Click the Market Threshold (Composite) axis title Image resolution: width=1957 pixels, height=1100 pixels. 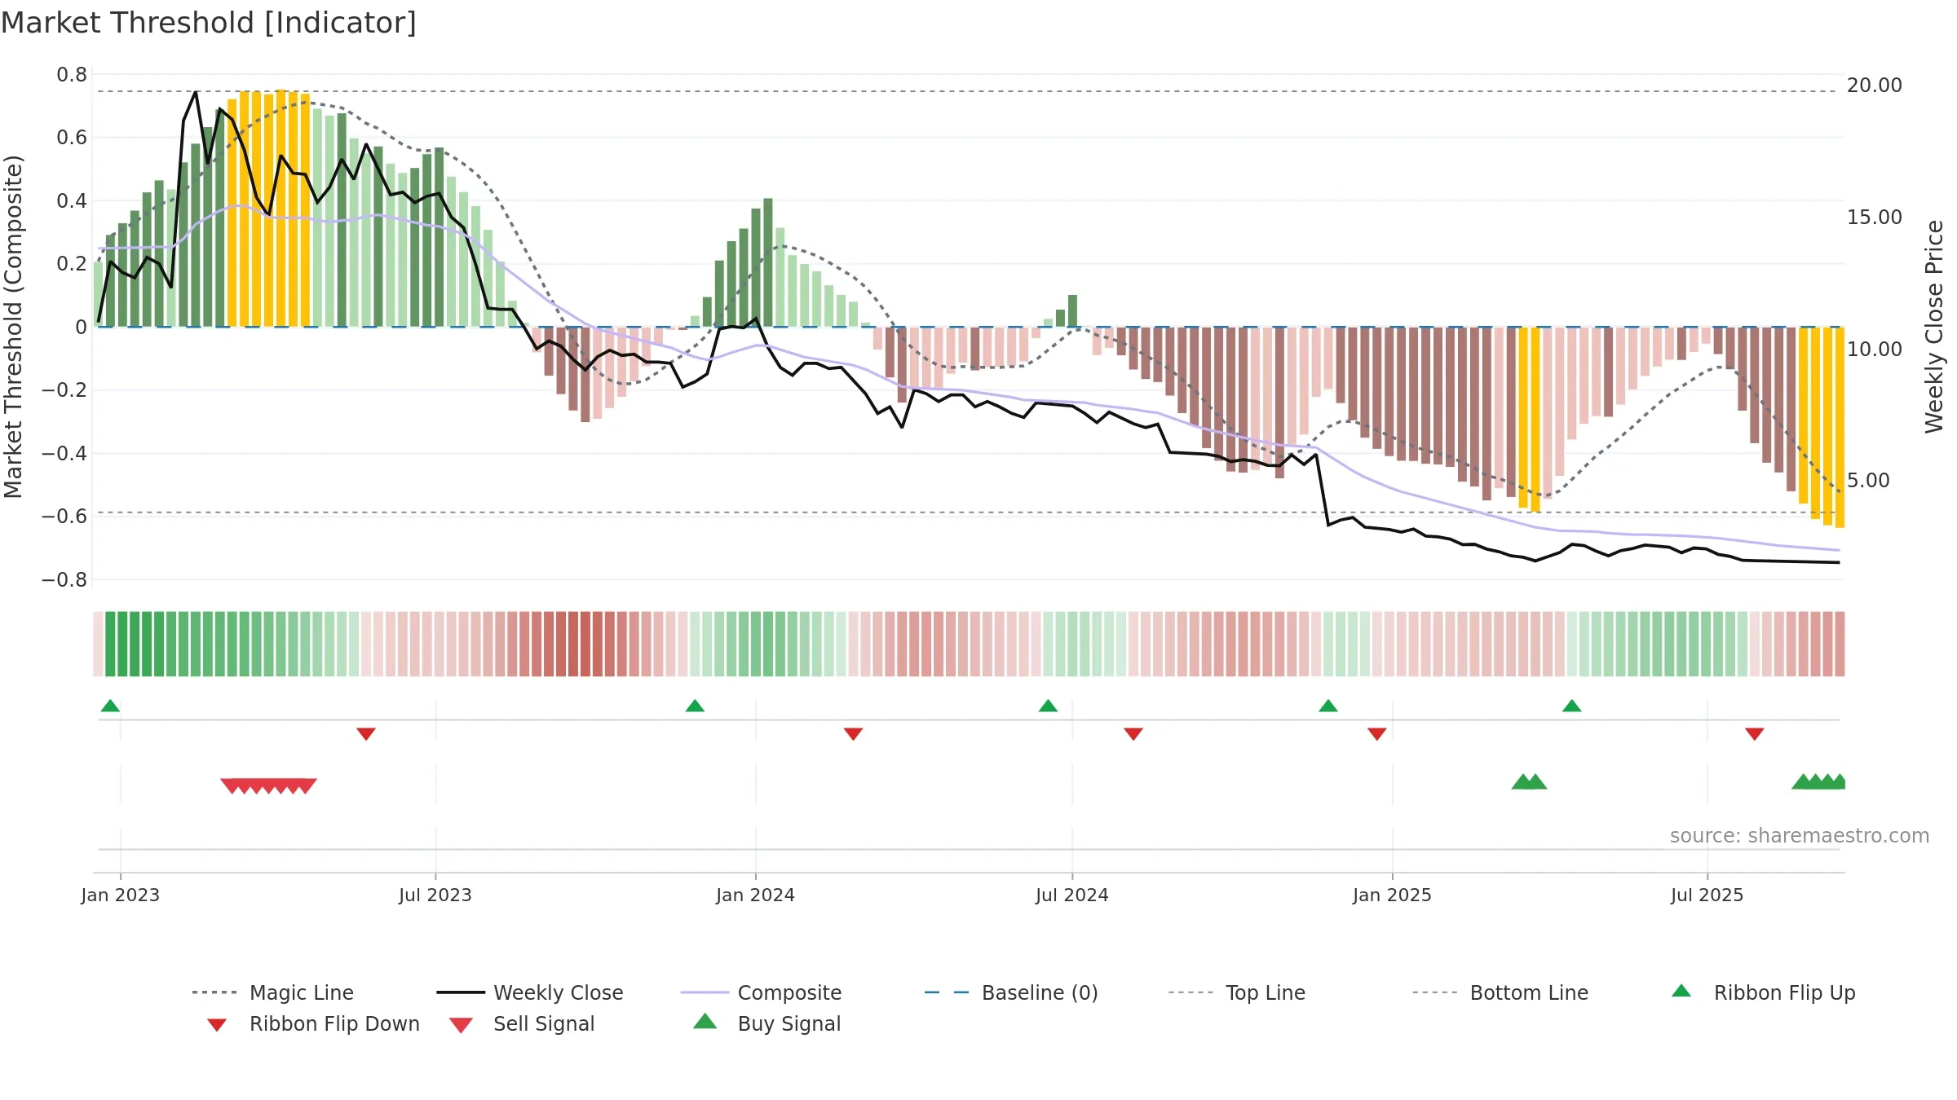tap(13, 326)
